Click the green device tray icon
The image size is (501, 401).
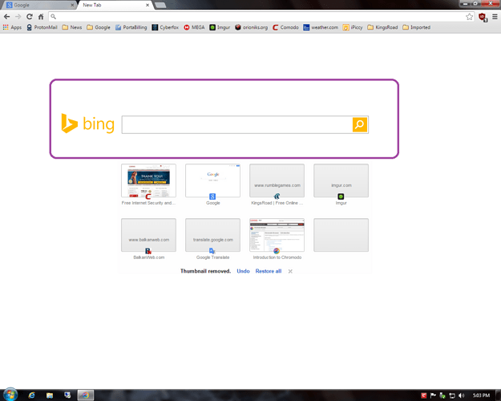pos(442,395)
